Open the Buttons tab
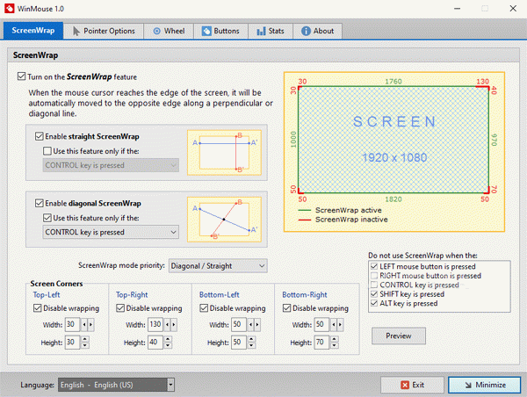 click(x=220, y=31)
